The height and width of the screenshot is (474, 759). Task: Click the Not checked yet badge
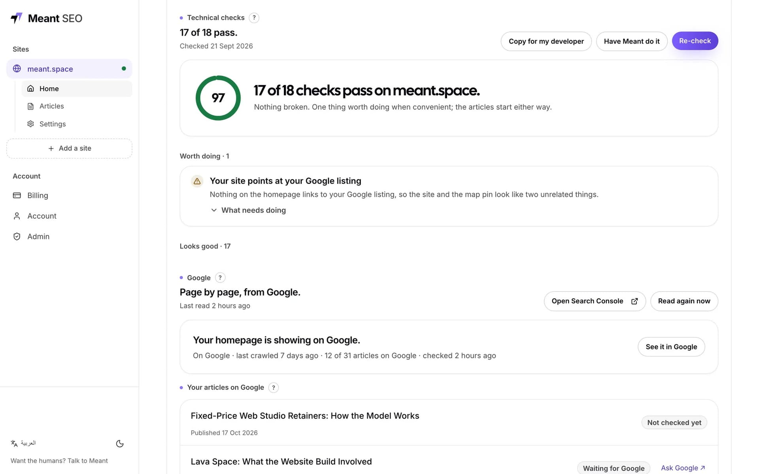click(x=674, y=423)
